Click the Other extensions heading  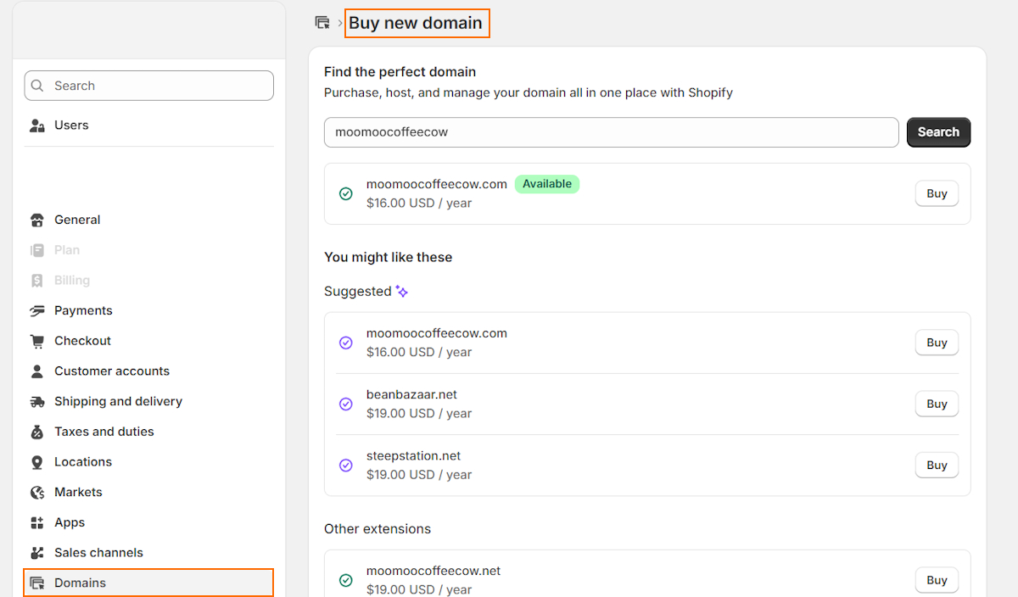point(378,528)
